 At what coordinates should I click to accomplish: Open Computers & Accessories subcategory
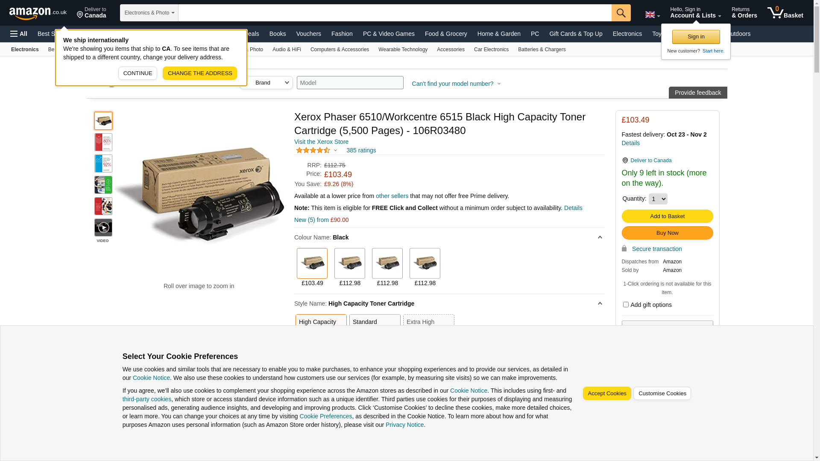(340, 50)
